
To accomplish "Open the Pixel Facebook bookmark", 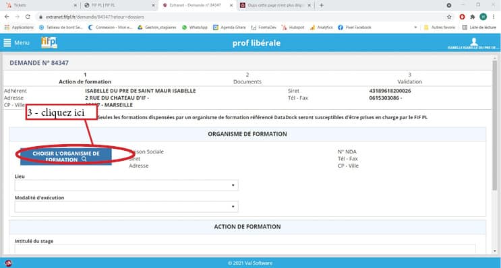I will pos(355,28).
